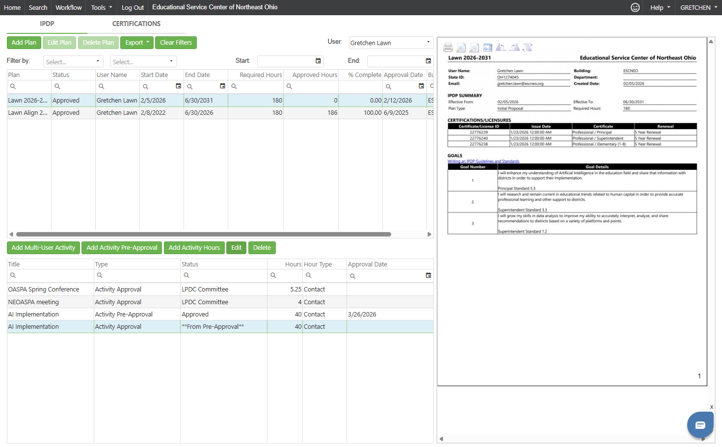Open calendar in End Date column filter
This screenshot has height=447, width=722.
(222, 86)
